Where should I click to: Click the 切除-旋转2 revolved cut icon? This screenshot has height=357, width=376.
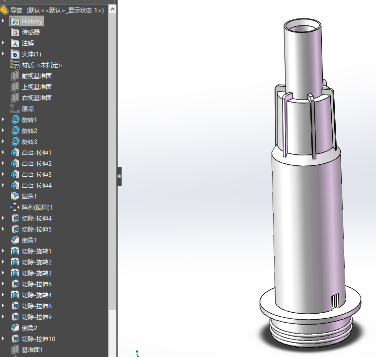point(15,262)
